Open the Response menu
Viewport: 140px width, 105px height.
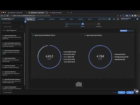[x=52, y=19]
